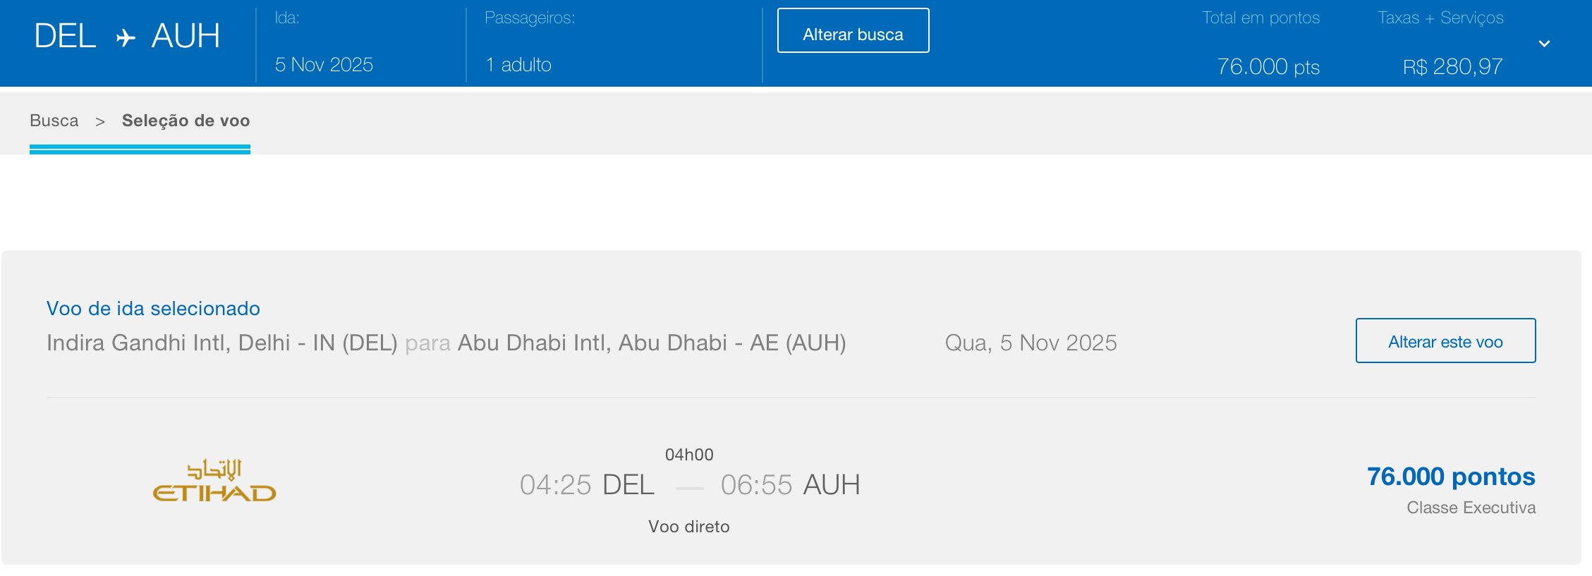Viewport: 1592px width, 576px height.
Task: Click the DEL origin code in the header
Action: point(65,36)
